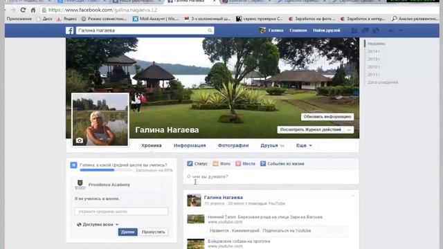Expand the Еще dropdown tab
443x249 pixels.
pyautogui.click(x=304, y=145)
